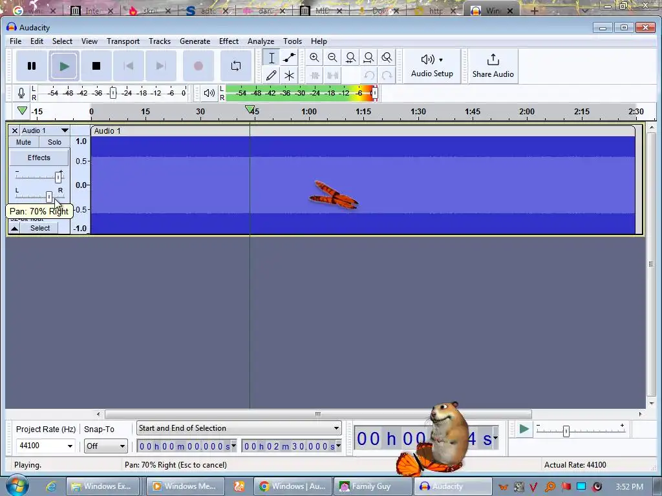Solo the Audio 1 track
This screenshot has width=662, height=496.
pyautogui.click(x=54, y=142)
